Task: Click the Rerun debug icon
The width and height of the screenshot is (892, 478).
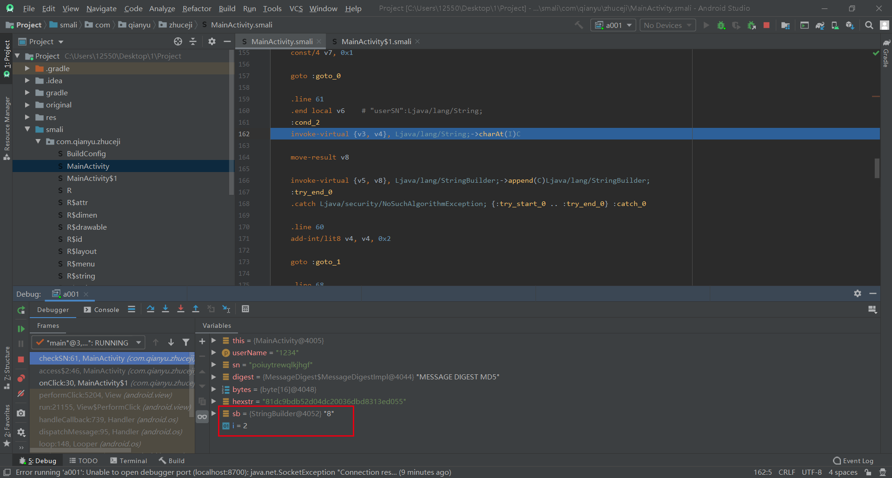Action: [x=21, y=310]
